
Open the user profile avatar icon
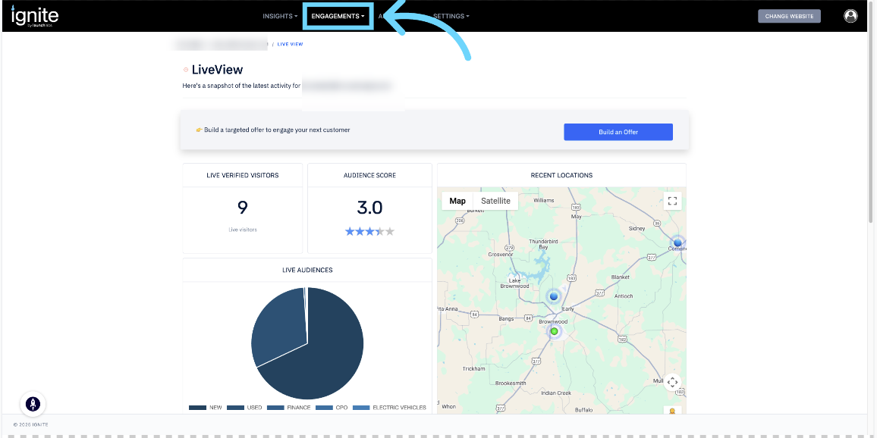pos(850,16)
